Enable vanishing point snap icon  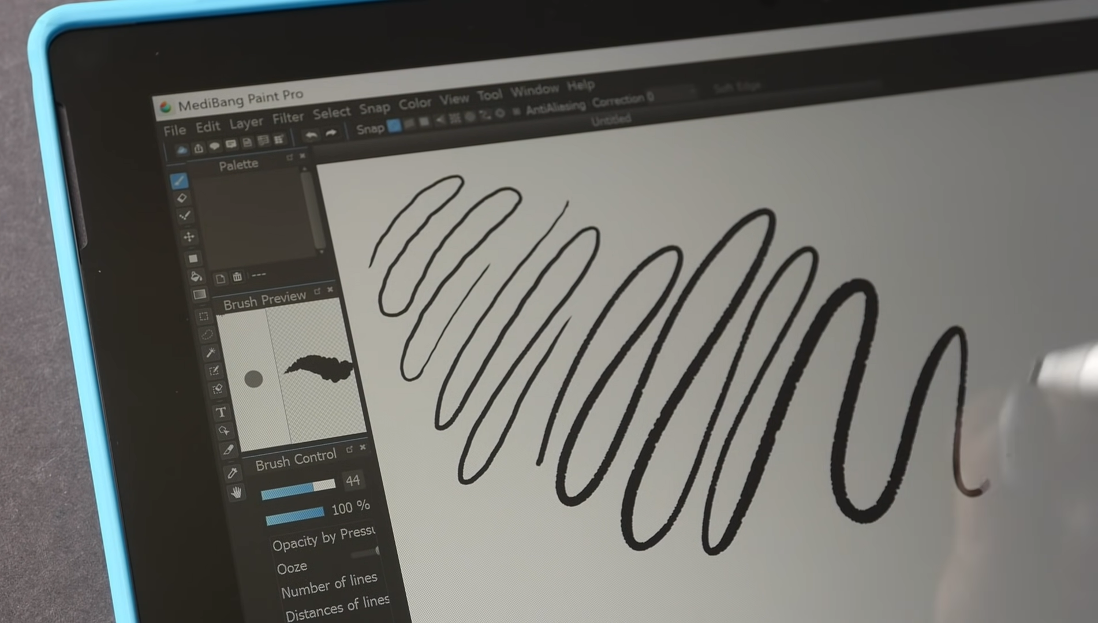[440, 120]
